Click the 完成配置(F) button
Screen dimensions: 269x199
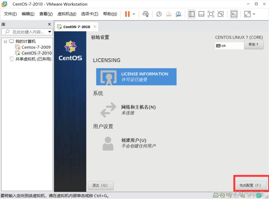click(x=250, y=185)
